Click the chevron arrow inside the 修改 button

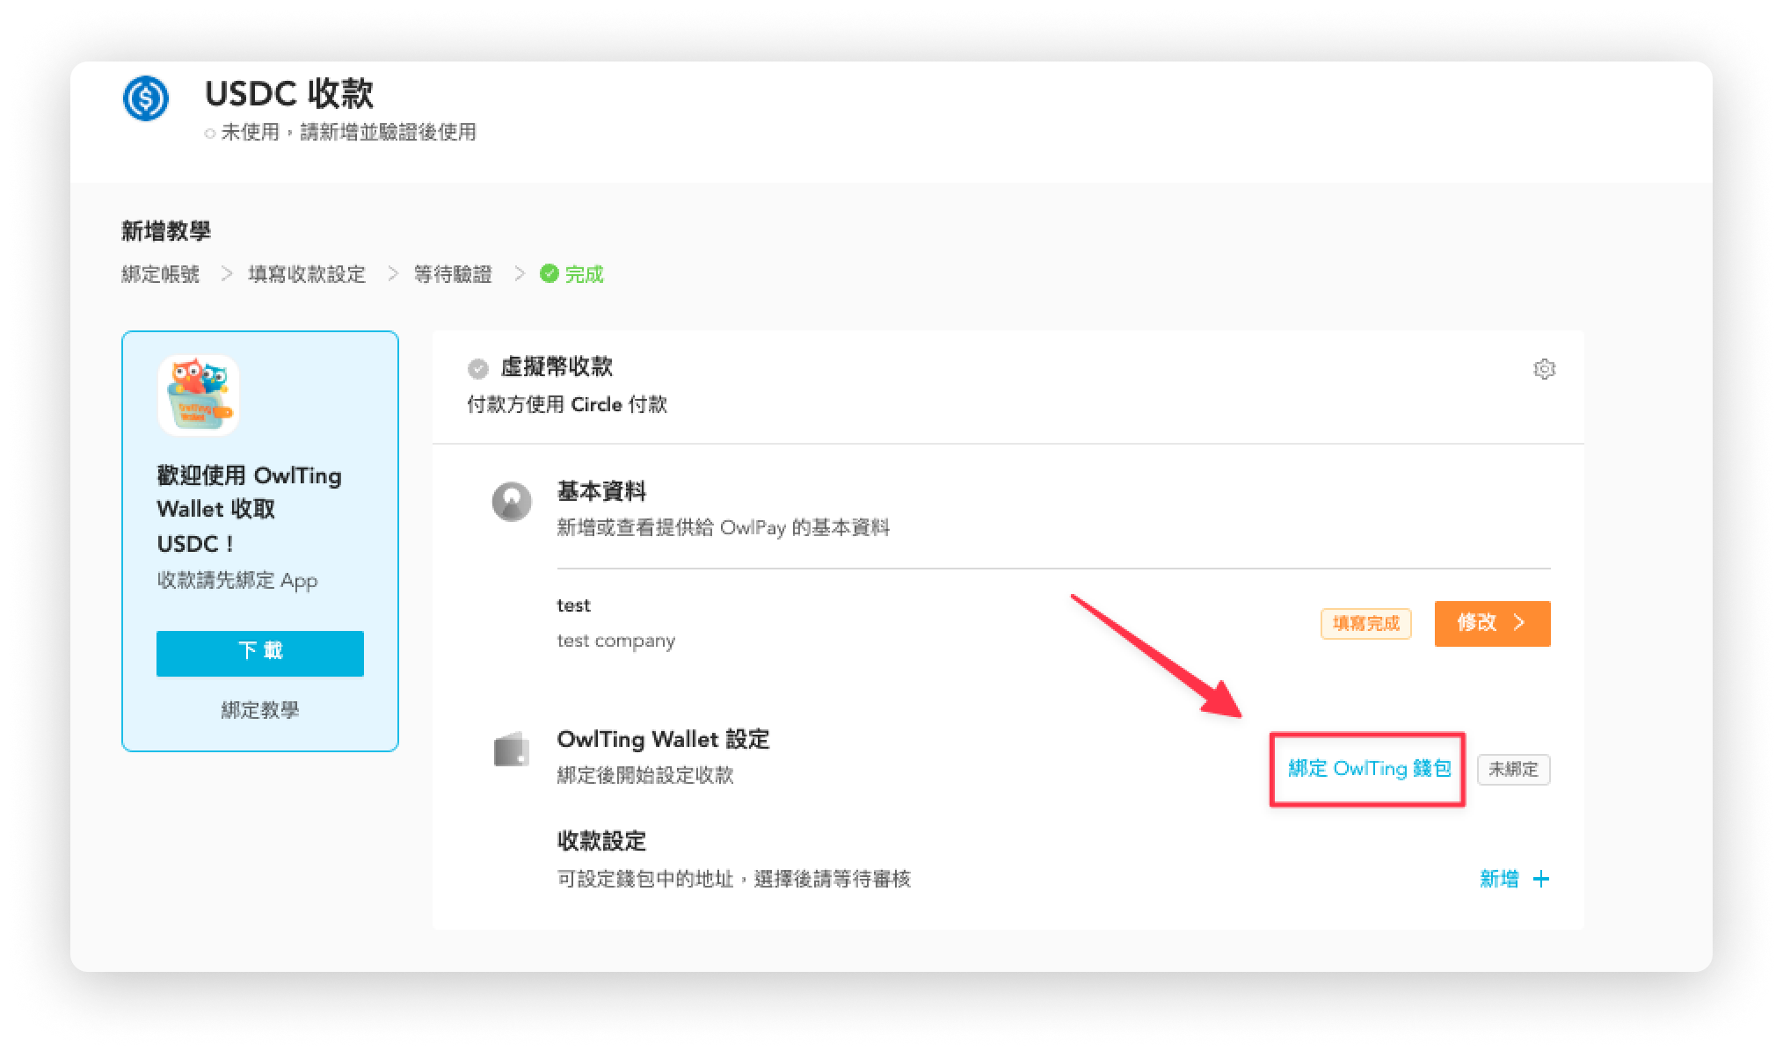(x=1519, y=623)
